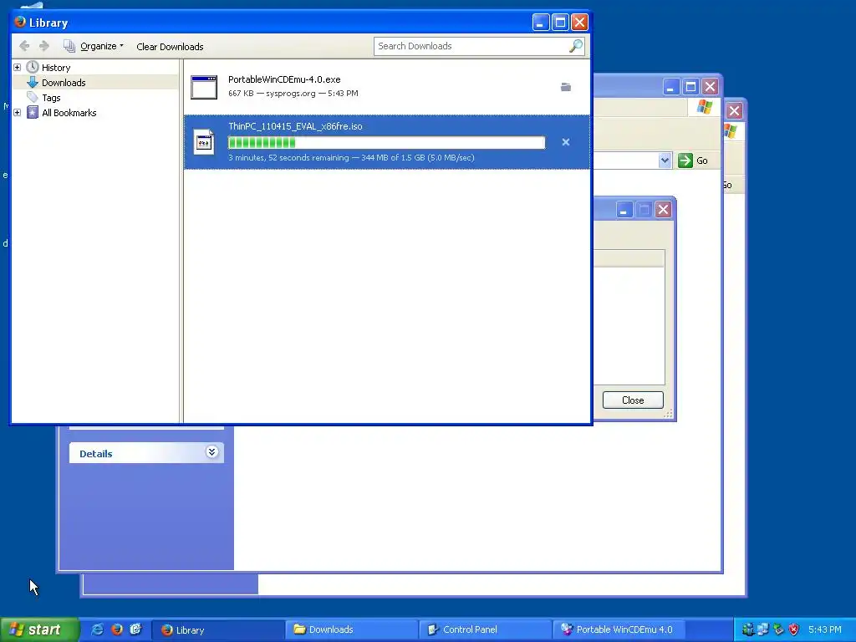The height and width of the screenshot is (642, 856).
Task: Click the Close button in WinCDEmu dialog
Action: [633, 400]
